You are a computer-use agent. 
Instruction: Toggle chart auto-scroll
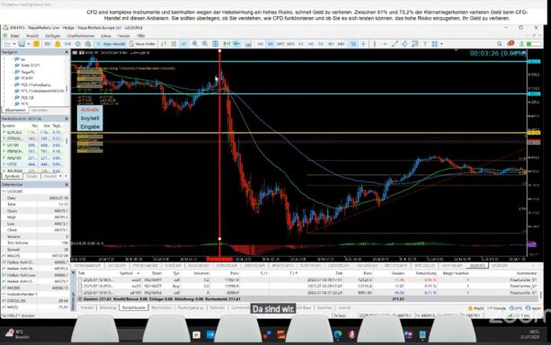(x=227, y=44)
